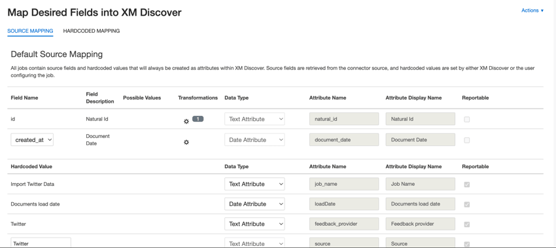Click the transformations count badge showing 1

coord(198,119)
